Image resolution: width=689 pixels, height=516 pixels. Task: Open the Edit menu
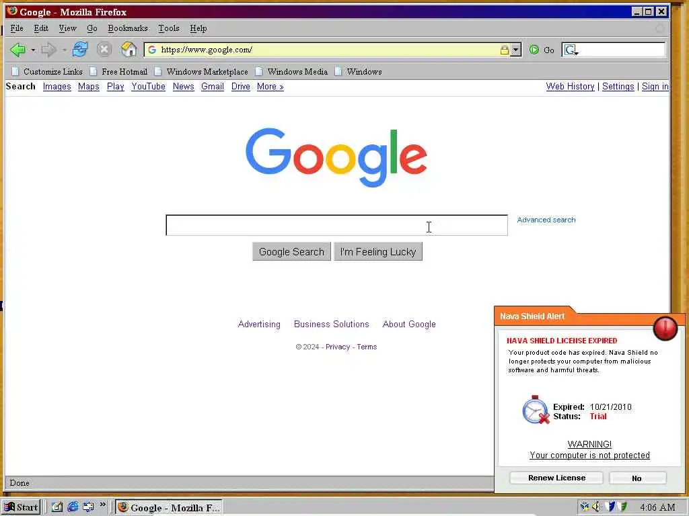[x=41, y=28]
